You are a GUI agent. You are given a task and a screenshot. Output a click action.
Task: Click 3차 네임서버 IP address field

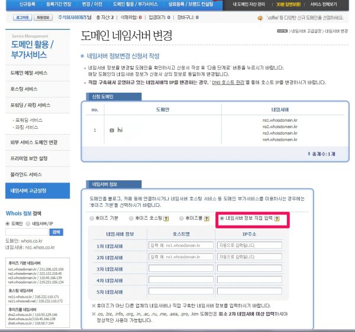point(250,268)
